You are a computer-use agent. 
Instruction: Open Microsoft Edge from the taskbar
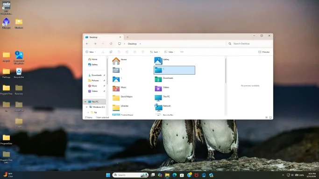(x=175, y=175)
